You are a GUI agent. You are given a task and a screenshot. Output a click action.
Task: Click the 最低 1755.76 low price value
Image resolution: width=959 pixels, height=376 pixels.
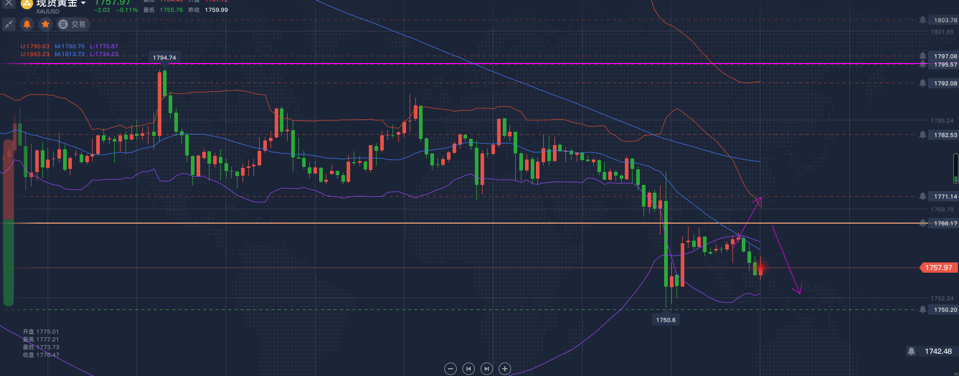point(163,10)
